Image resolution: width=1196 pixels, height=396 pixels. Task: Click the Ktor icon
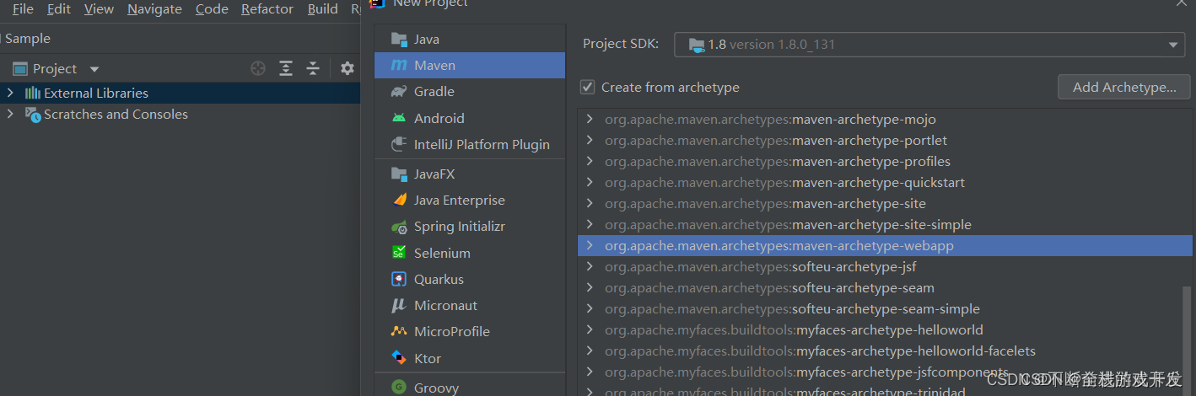[x=399, y=358]
